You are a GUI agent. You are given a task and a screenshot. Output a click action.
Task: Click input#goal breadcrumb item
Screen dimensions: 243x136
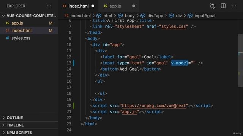205,16
